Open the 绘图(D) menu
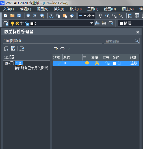 pos(110,9)
